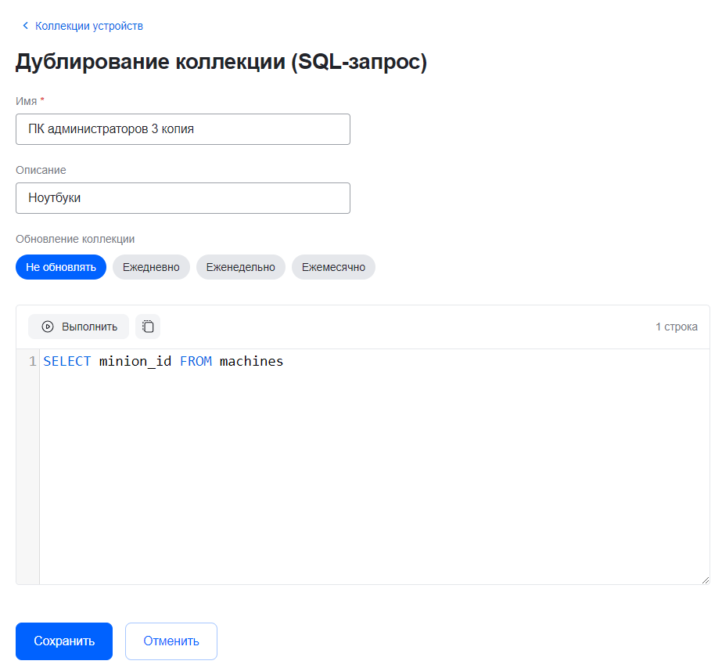Screen dimensions: 722x668
Task: Choose the Ежедневно update schedule
Action: [x=151, y=267]
